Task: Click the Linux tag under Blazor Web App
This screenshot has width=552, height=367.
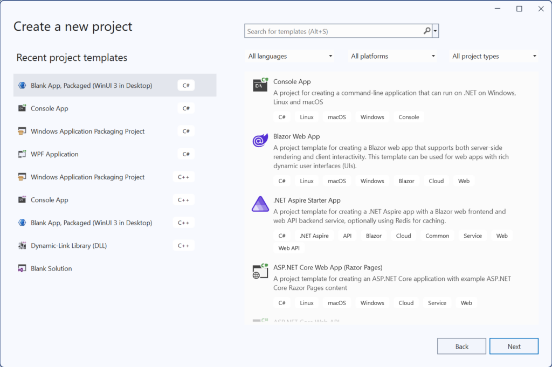Action: coord(307,181)
